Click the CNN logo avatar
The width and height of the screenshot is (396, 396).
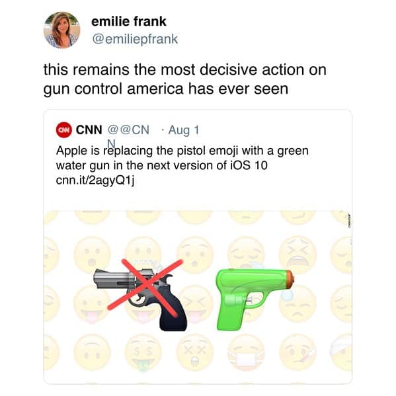tap(64, 130)
